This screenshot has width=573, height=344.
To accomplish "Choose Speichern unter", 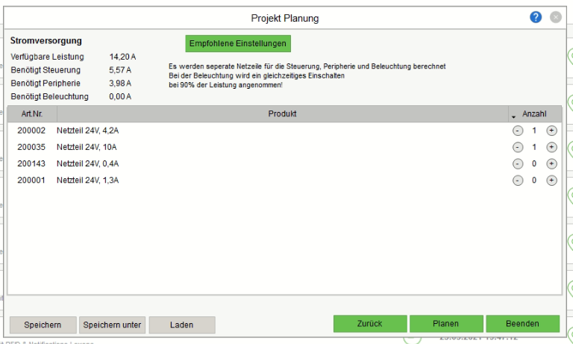I will pyautogui.click(x=112, y=325).
